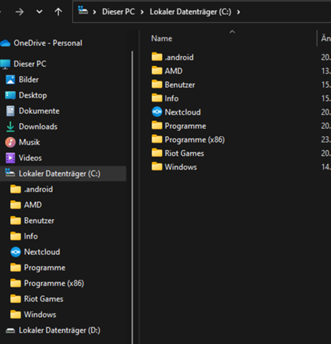Click the navigation pane vertical scrollbar
This screenshot has height=344, width=331.
click(133, 197)
